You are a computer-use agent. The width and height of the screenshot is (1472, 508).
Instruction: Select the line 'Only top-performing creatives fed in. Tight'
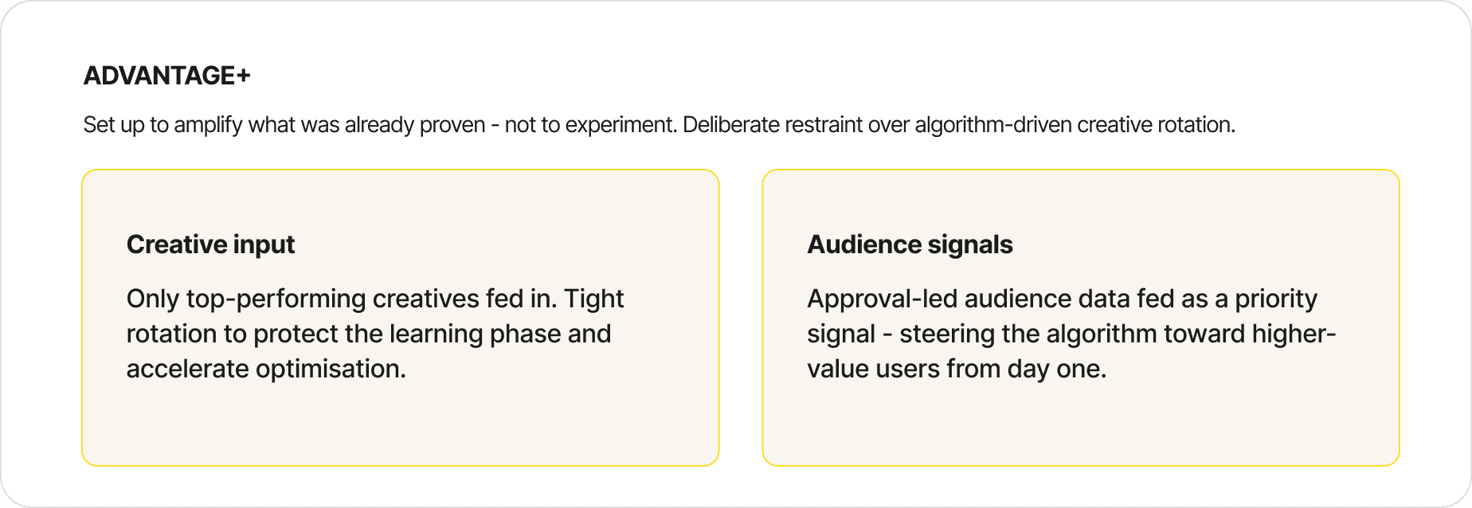click(375, 299)
